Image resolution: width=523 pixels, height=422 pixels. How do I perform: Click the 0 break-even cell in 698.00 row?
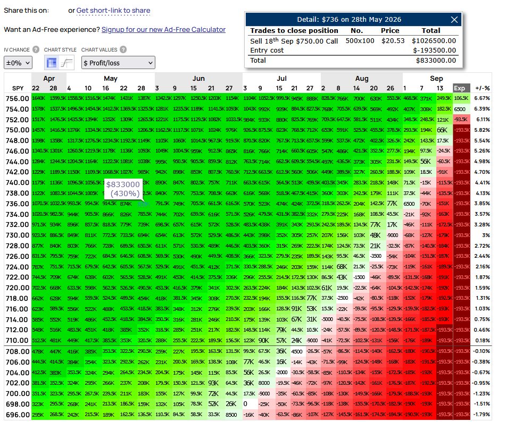(245, 404)
